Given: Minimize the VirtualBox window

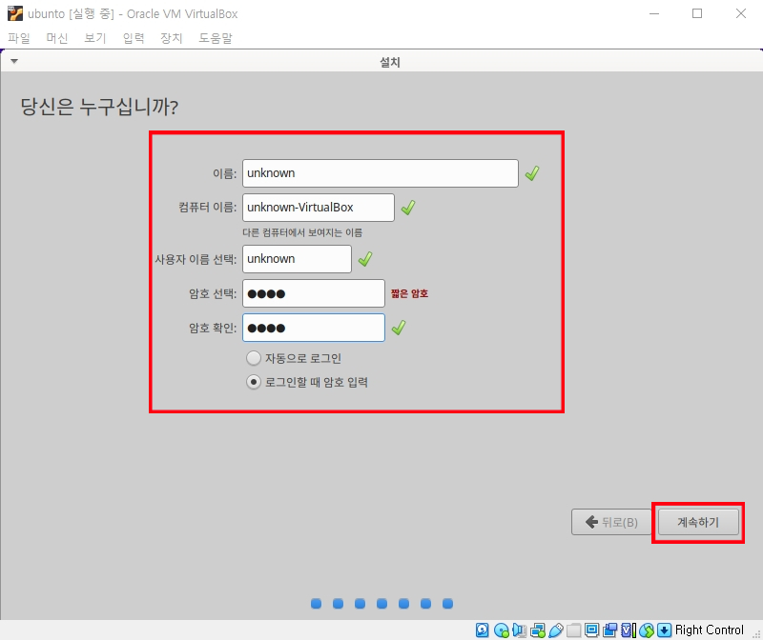Looking at the screenshot, I should pyautogui.click(x=654, y=13).
